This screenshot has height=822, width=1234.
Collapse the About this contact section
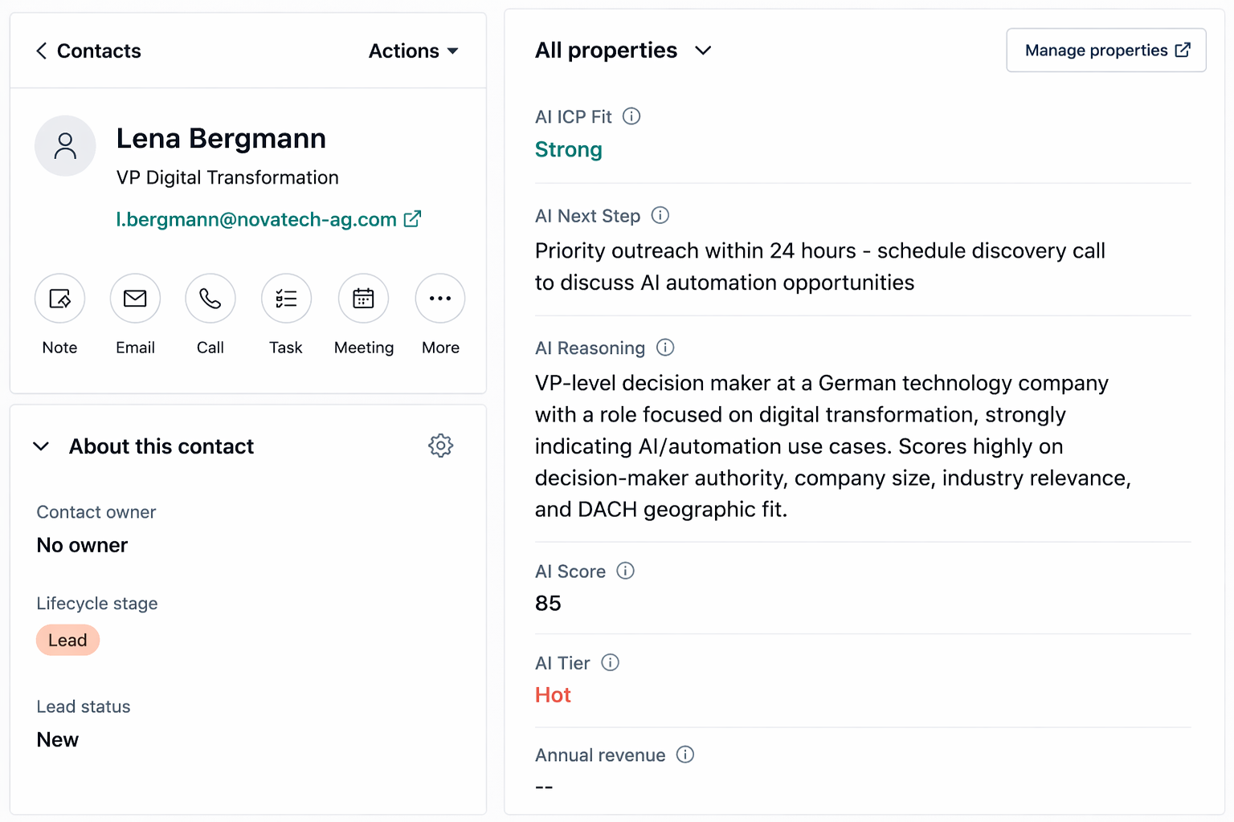(41, 446)
